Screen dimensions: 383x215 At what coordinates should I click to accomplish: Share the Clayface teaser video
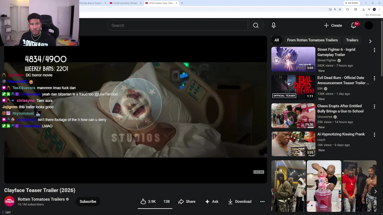tap(187, 202)
